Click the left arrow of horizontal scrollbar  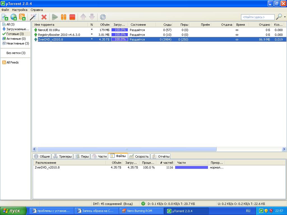pyautogui.click(x=34, y=149)
